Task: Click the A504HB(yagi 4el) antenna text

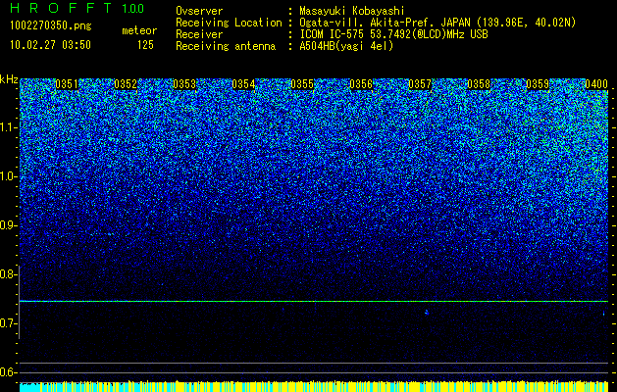Action: pos(346,46)
